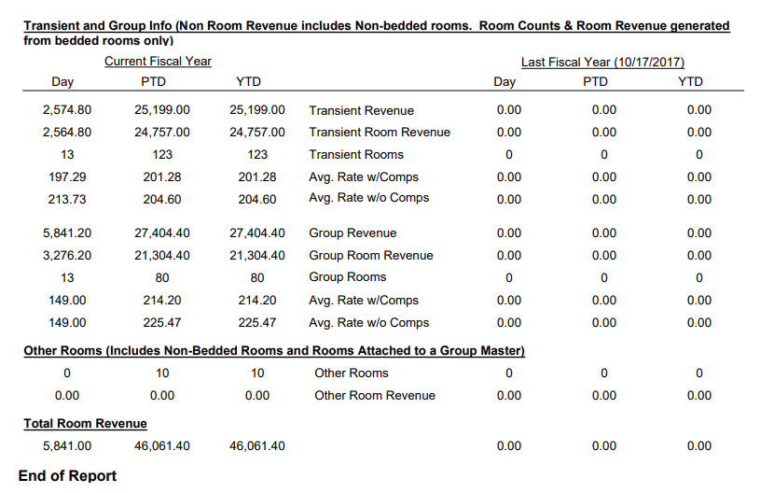Viewport: 774px width, 493px height.
Task: Select the 2,574.80 transient revenue day value
Action: click(x=67, y=110)
